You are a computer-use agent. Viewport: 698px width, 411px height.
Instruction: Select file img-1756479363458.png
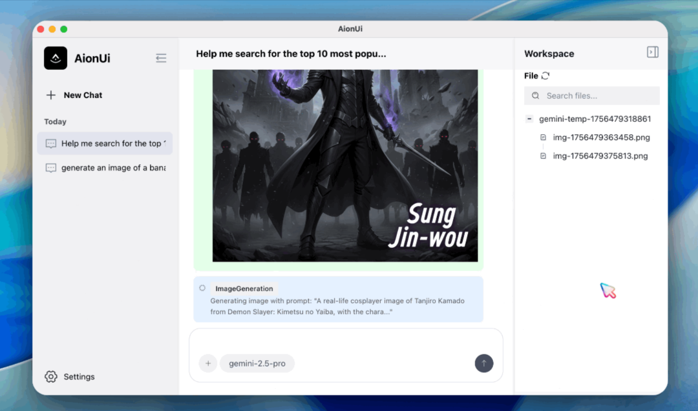point(601,137)
